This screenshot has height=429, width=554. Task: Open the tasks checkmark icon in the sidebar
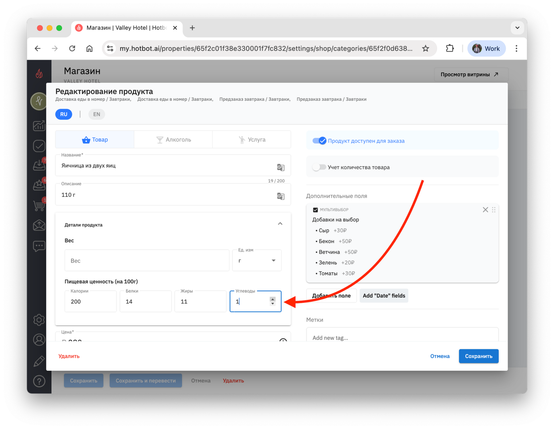click(x=39, y=146)
